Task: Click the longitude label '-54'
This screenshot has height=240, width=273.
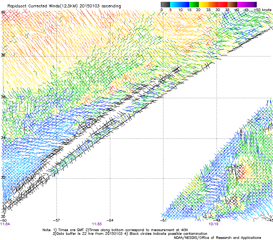Action: pyautogui.click(x=110, y=220)
